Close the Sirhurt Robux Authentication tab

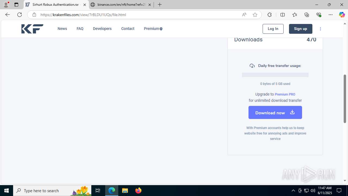coord(85,5)
